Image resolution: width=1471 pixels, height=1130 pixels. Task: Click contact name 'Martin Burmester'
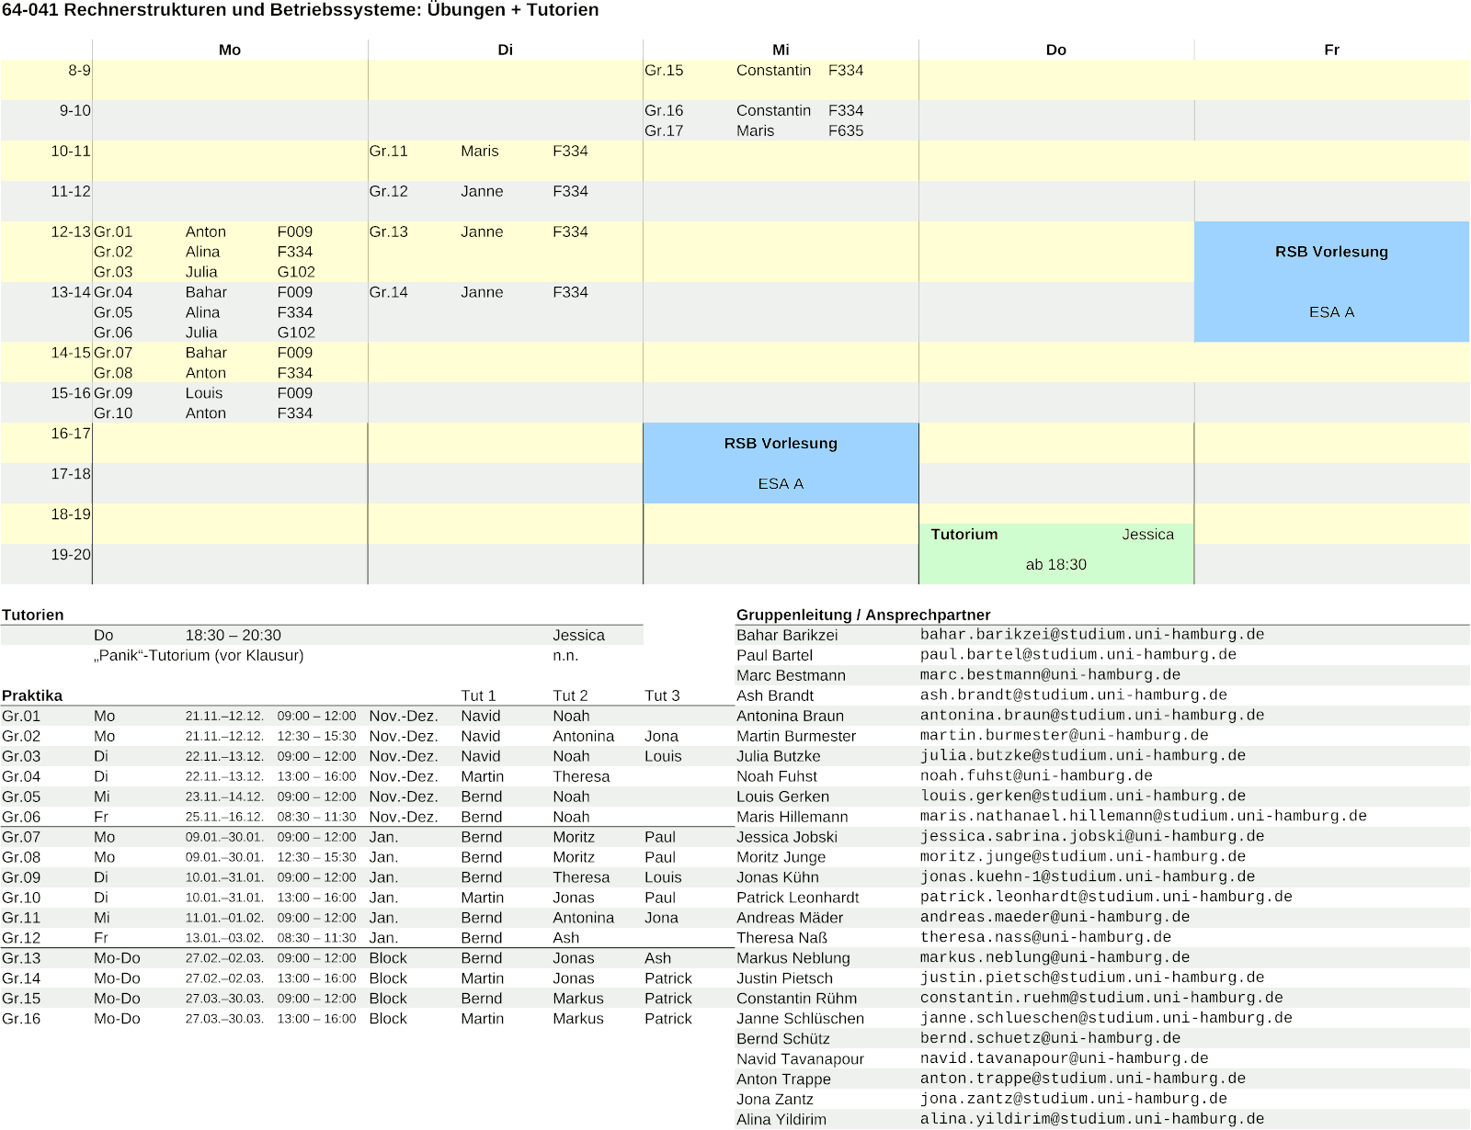[x=796, y=737]
